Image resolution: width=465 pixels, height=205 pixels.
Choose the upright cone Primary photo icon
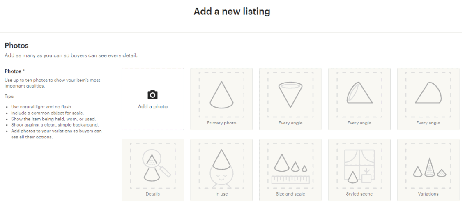(221, 95)
